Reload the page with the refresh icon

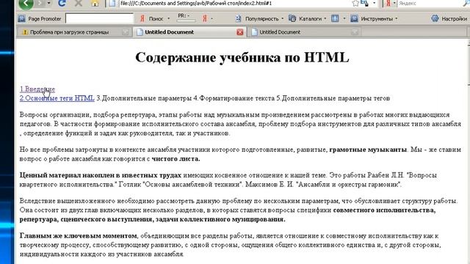(62, 3)
